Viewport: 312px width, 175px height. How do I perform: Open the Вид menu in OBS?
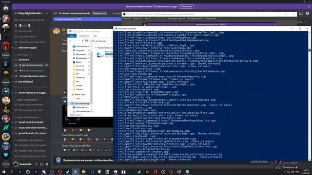(x=148, y=18)
